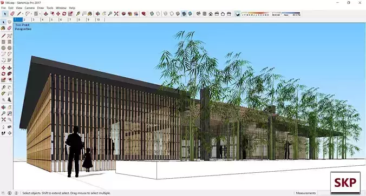Click Zoom Extents in the top toolbar
This screenshot has width=366, height=196.
coord(116,13)
